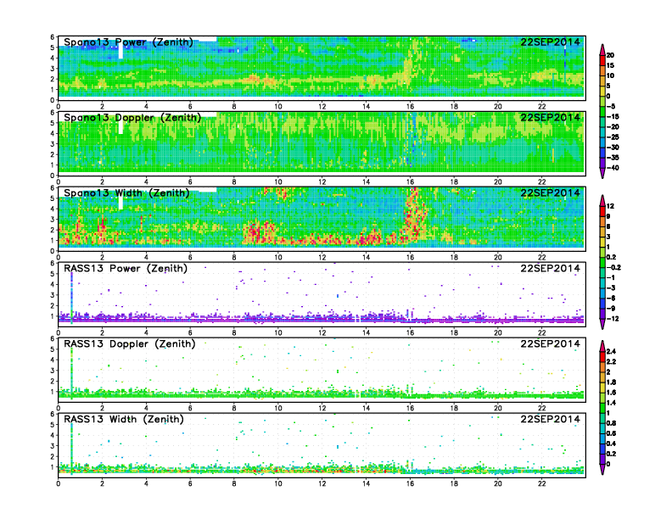Click the white data gap in Spano13 Power plot

tap(121, 50)
